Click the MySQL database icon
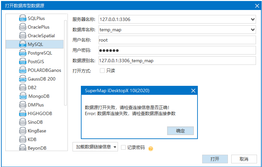 coord(23,44)
